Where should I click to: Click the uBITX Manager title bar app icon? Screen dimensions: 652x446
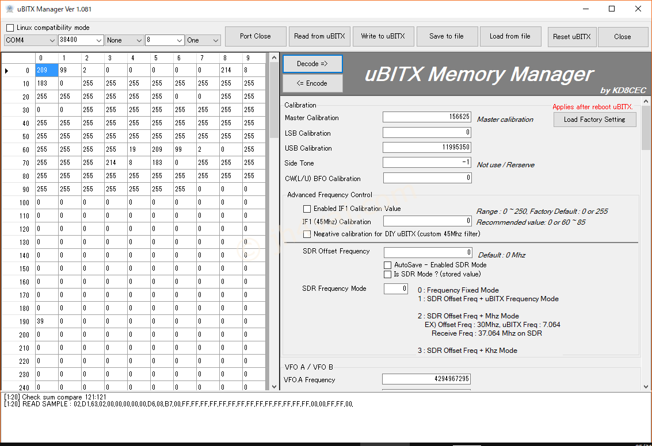9,9
